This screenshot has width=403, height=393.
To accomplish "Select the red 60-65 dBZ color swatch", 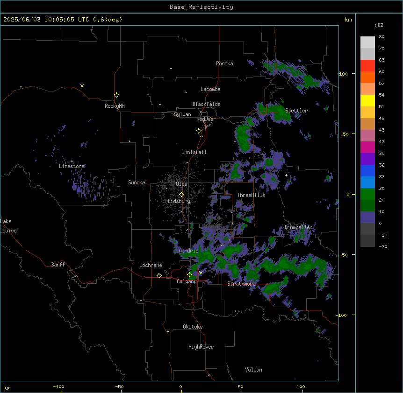I will click(x=367, y=65).
